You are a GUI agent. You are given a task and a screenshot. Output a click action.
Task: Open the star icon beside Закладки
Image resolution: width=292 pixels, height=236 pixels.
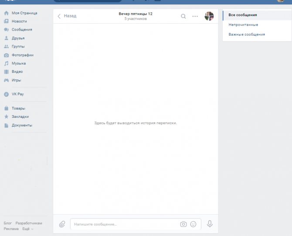[7, 117]
